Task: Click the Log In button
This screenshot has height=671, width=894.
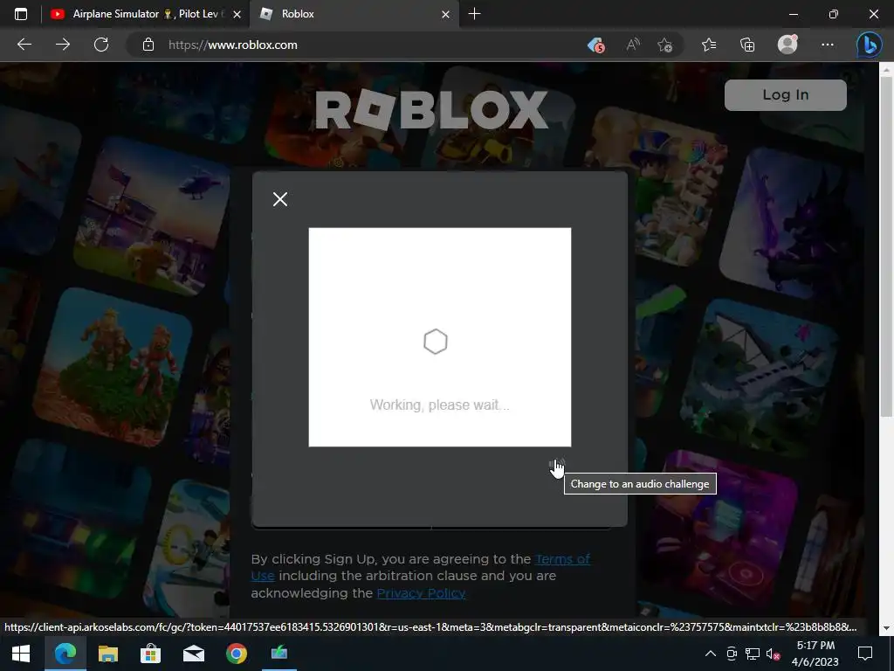Action: click(785, 95)
